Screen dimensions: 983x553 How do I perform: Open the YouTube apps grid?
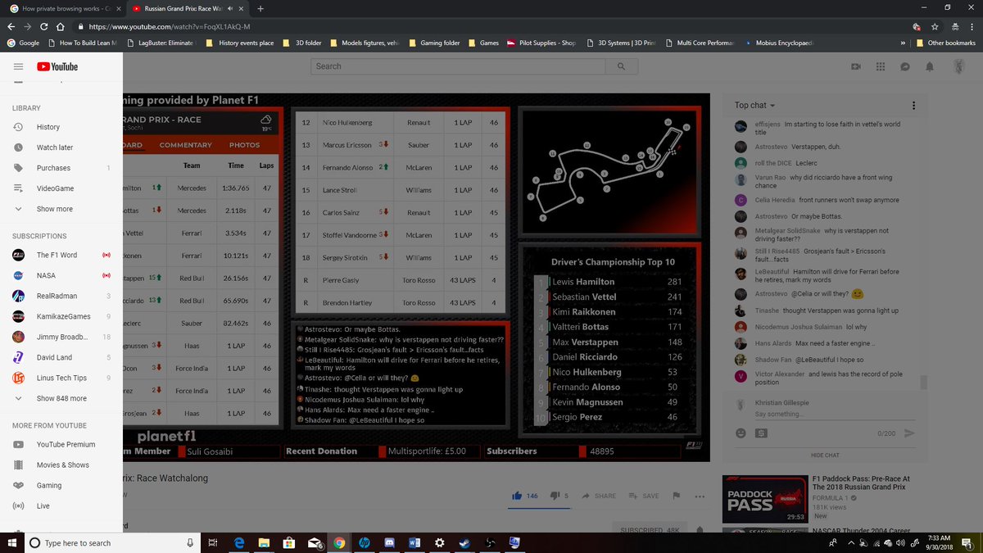tap(881, 66)
